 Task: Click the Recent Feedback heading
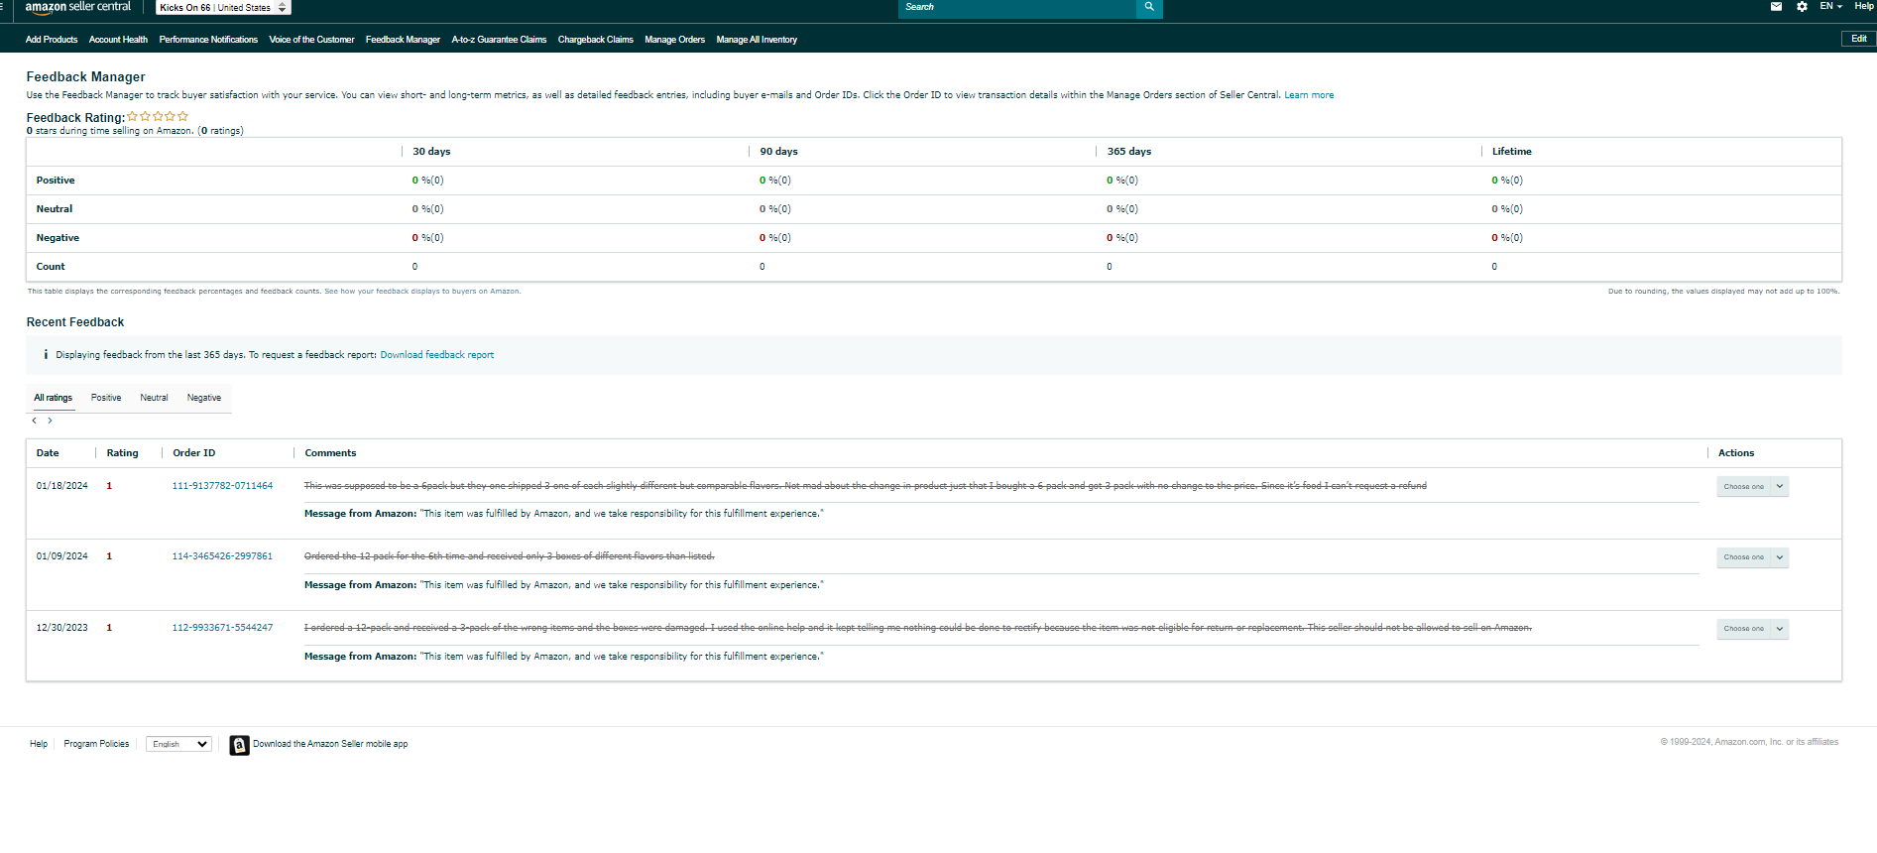[75, 322]
